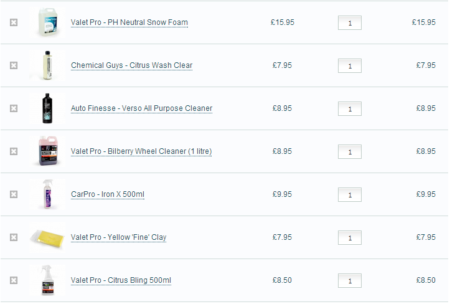The width and height of the screenshot is (455, 304).
Task: Remove Chemical Guys Citrus Wash Clear item
Action: [14, 65]
